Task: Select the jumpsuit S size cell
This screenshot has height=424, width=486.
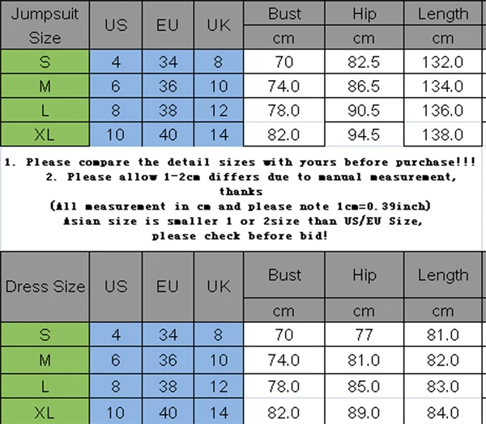Action: pyautogui.click(x=45, y=61)
